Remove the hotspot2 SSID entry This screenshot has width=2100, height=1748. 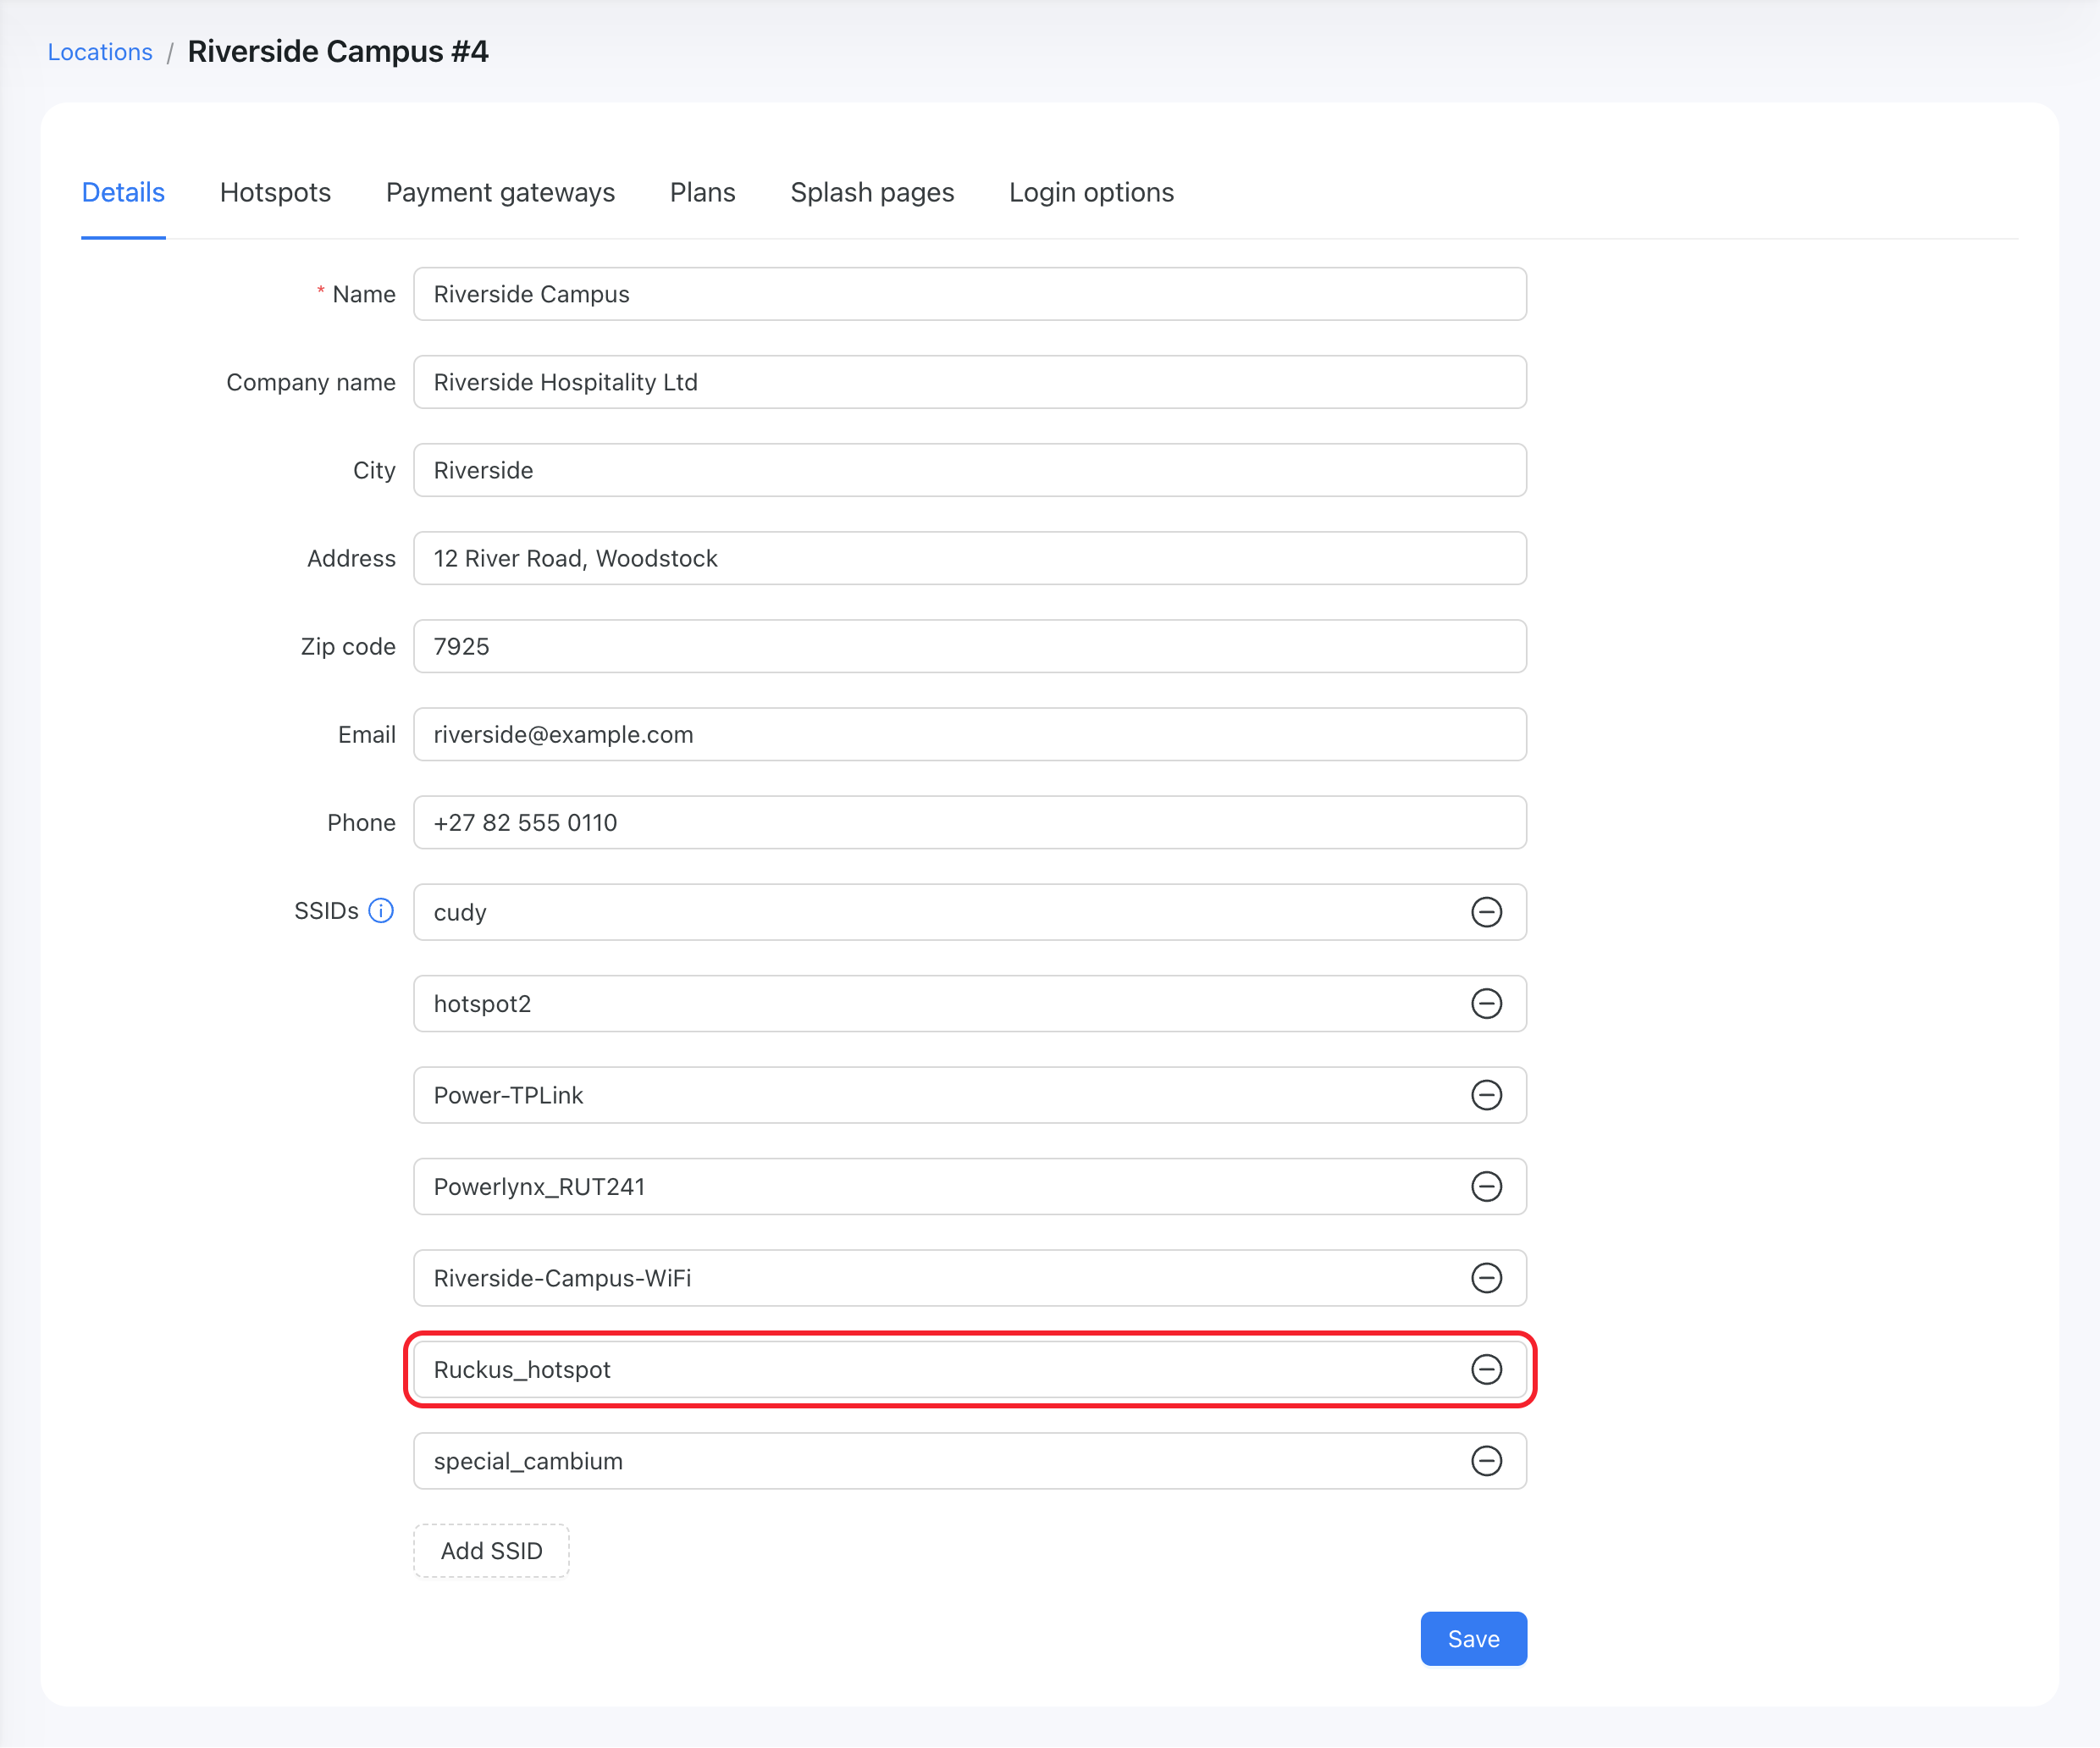point(1486,1003)
